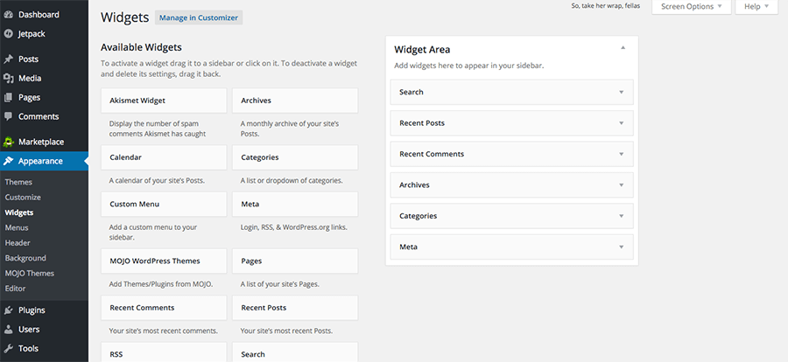Click the Comments speech bubble icon

click(x=8, y=116)
